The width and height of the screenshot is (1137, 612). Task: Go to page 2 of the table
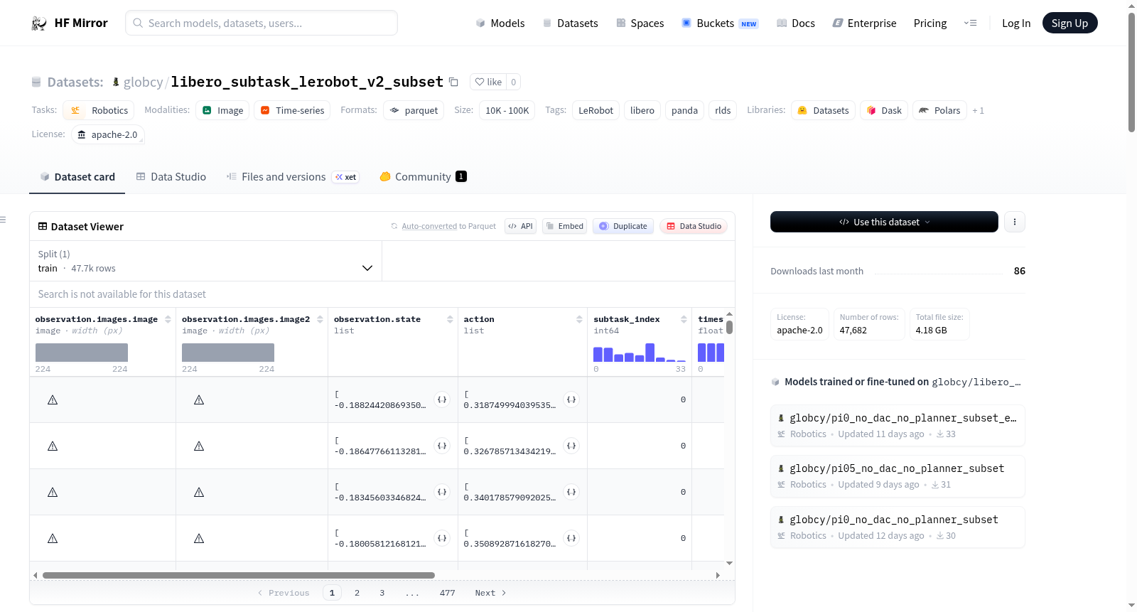tap(357, 593)
